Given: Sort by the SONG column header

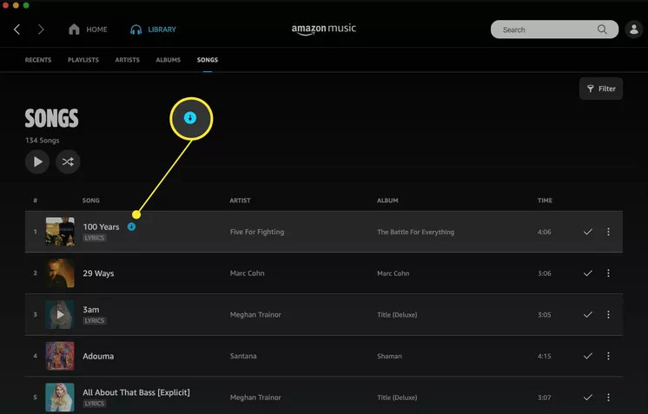Looking at the screenshot, I should [x=91, y=200].
